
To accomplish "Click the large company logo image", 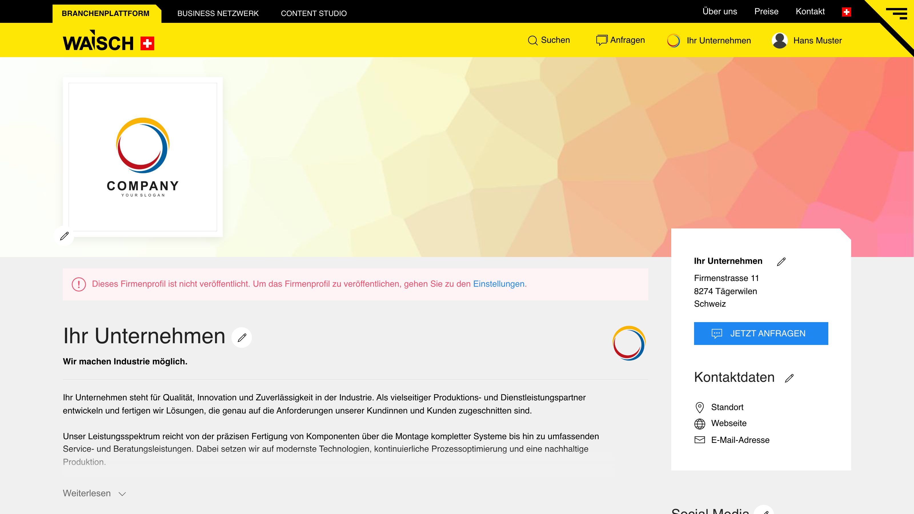I will point(143,157).
